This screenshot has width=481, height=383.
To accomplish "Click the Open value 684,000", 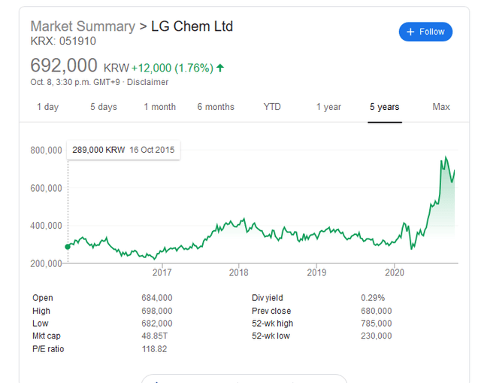I will point(157,298).
